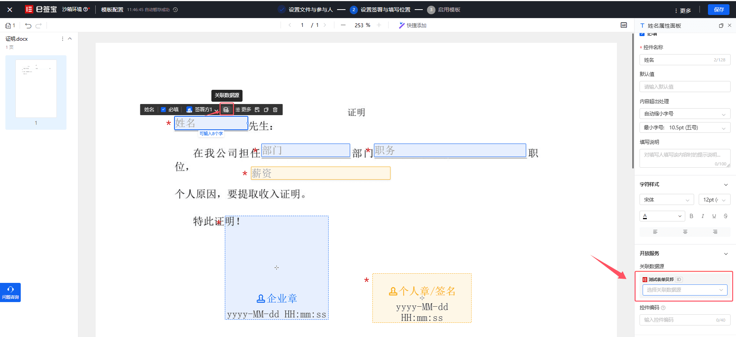Viewport: 736px width, 337px height.
Task: Open the 自动缩小字号 overflow dropdown
Action: (x=685, y=114)
